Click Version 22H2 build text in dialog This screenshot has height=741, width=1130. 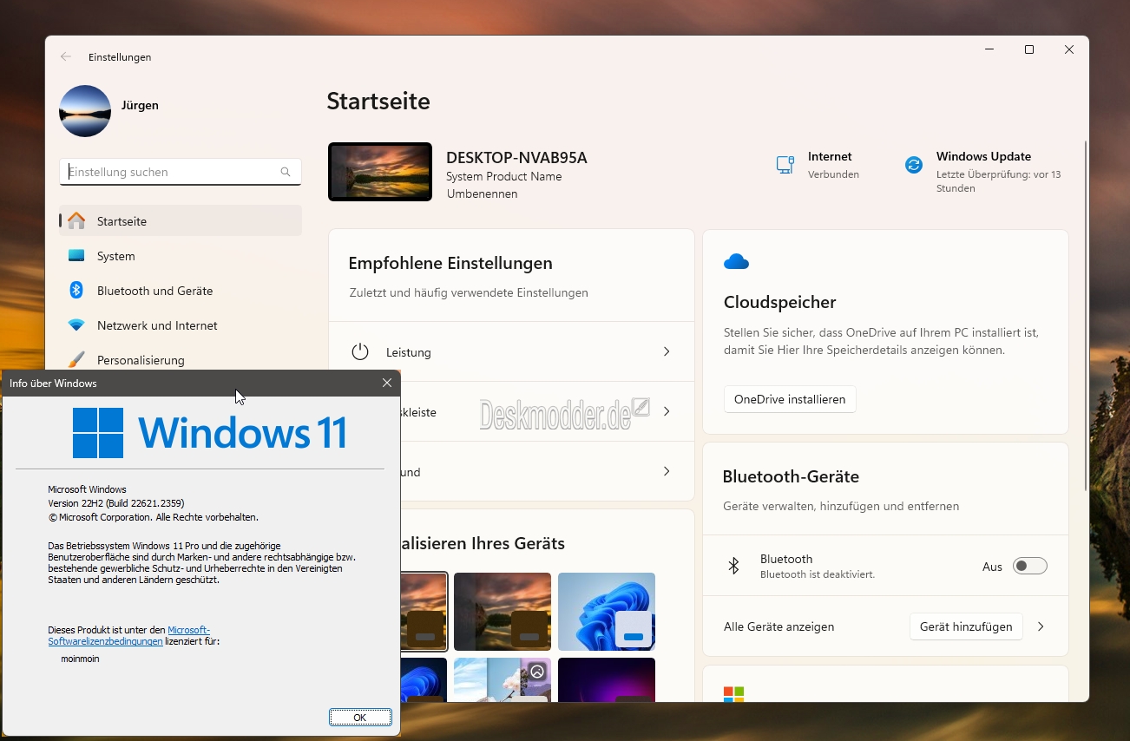coord(116,502)
